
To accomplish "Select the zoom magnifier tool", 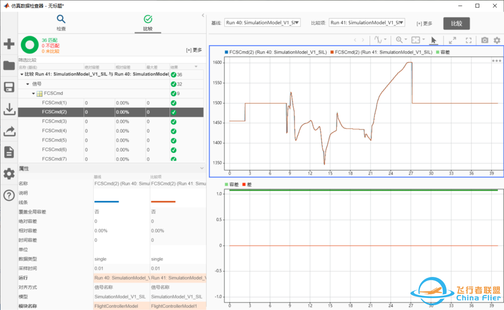I will 399,40.
